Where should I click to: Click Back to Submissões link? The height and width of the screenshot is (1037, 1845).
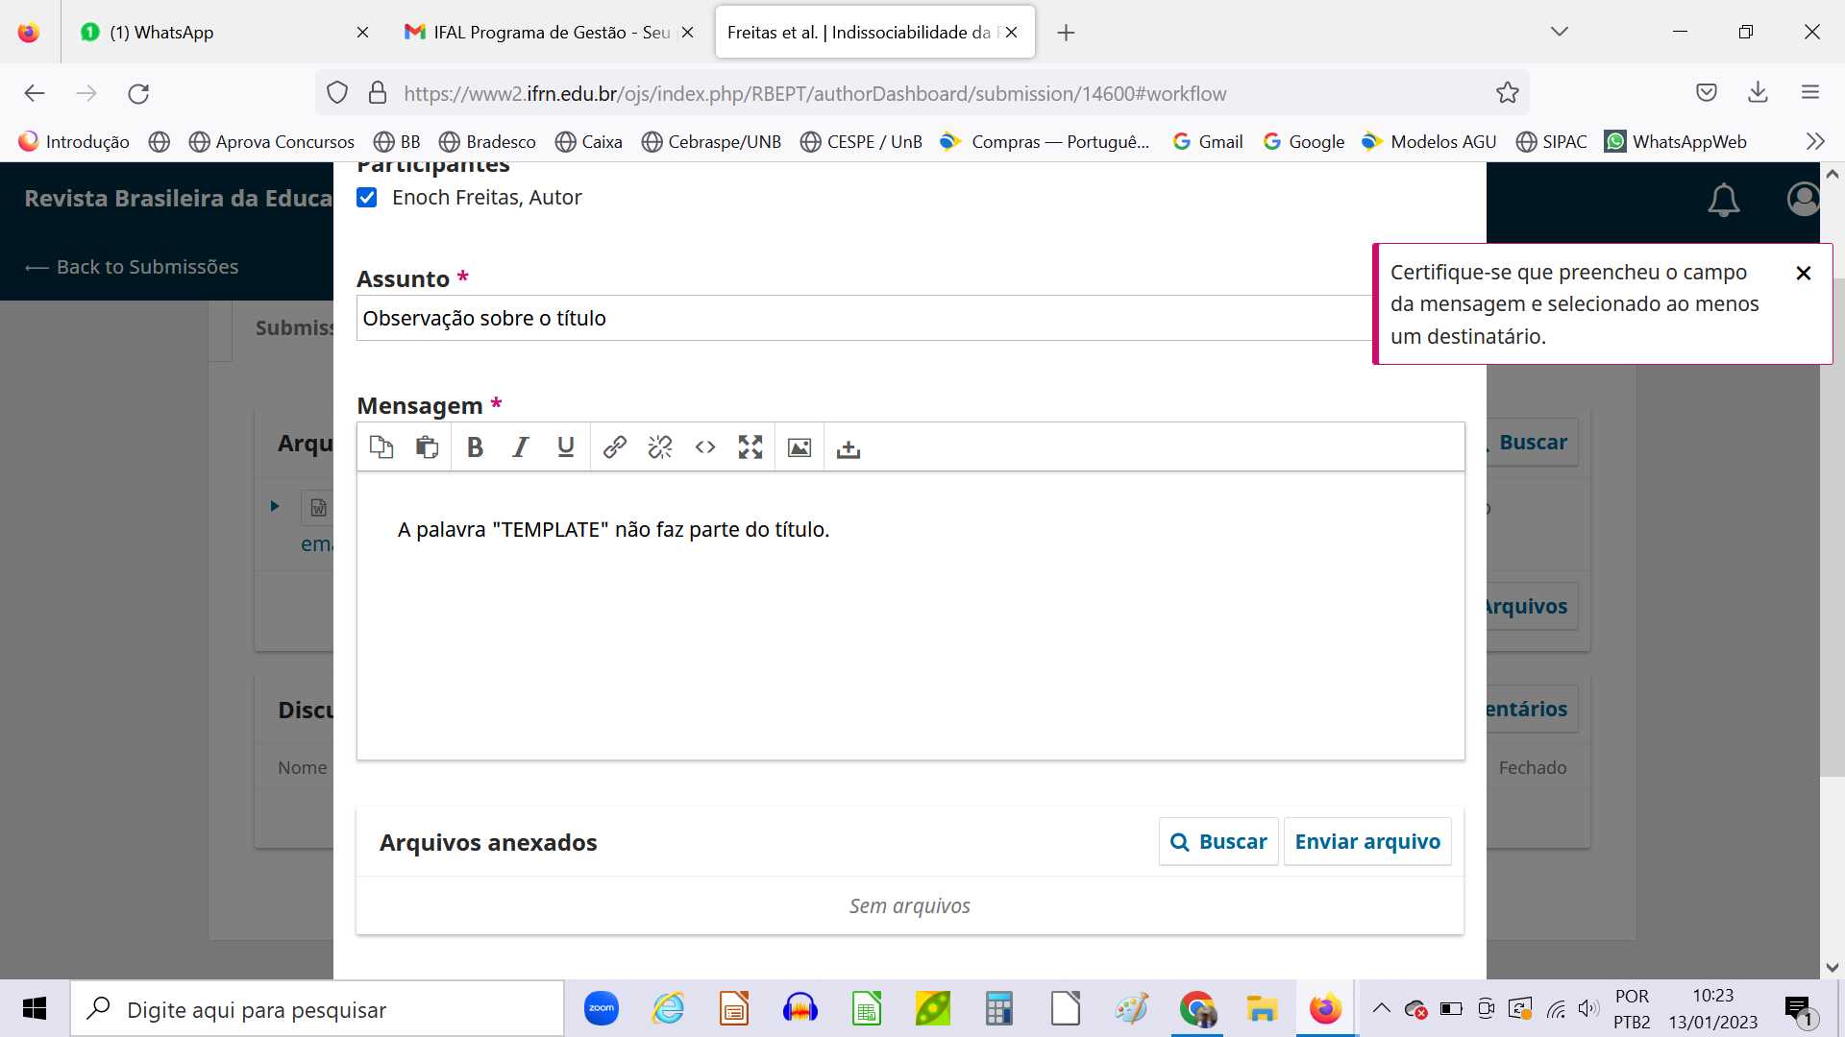tap(132, 267)
